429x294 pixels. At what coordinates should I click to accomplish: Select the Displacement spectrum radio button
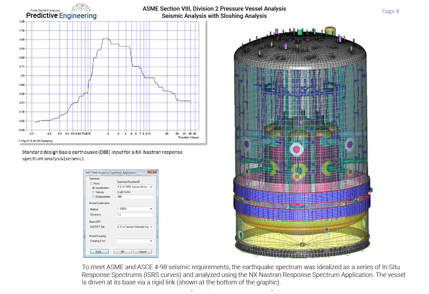(x=93, y=197)
